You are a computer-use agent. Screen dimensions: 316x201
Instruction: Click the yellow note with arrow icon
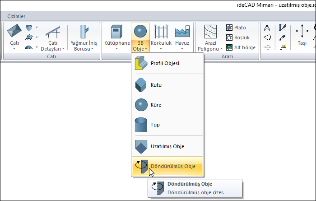coord(283,47)
